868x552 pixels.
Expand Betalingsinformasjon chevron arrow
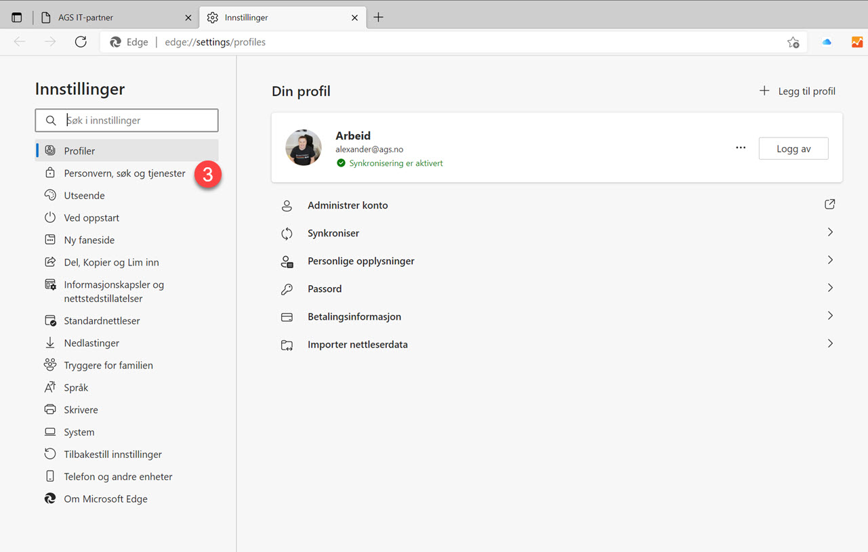(x=830, y=316)
